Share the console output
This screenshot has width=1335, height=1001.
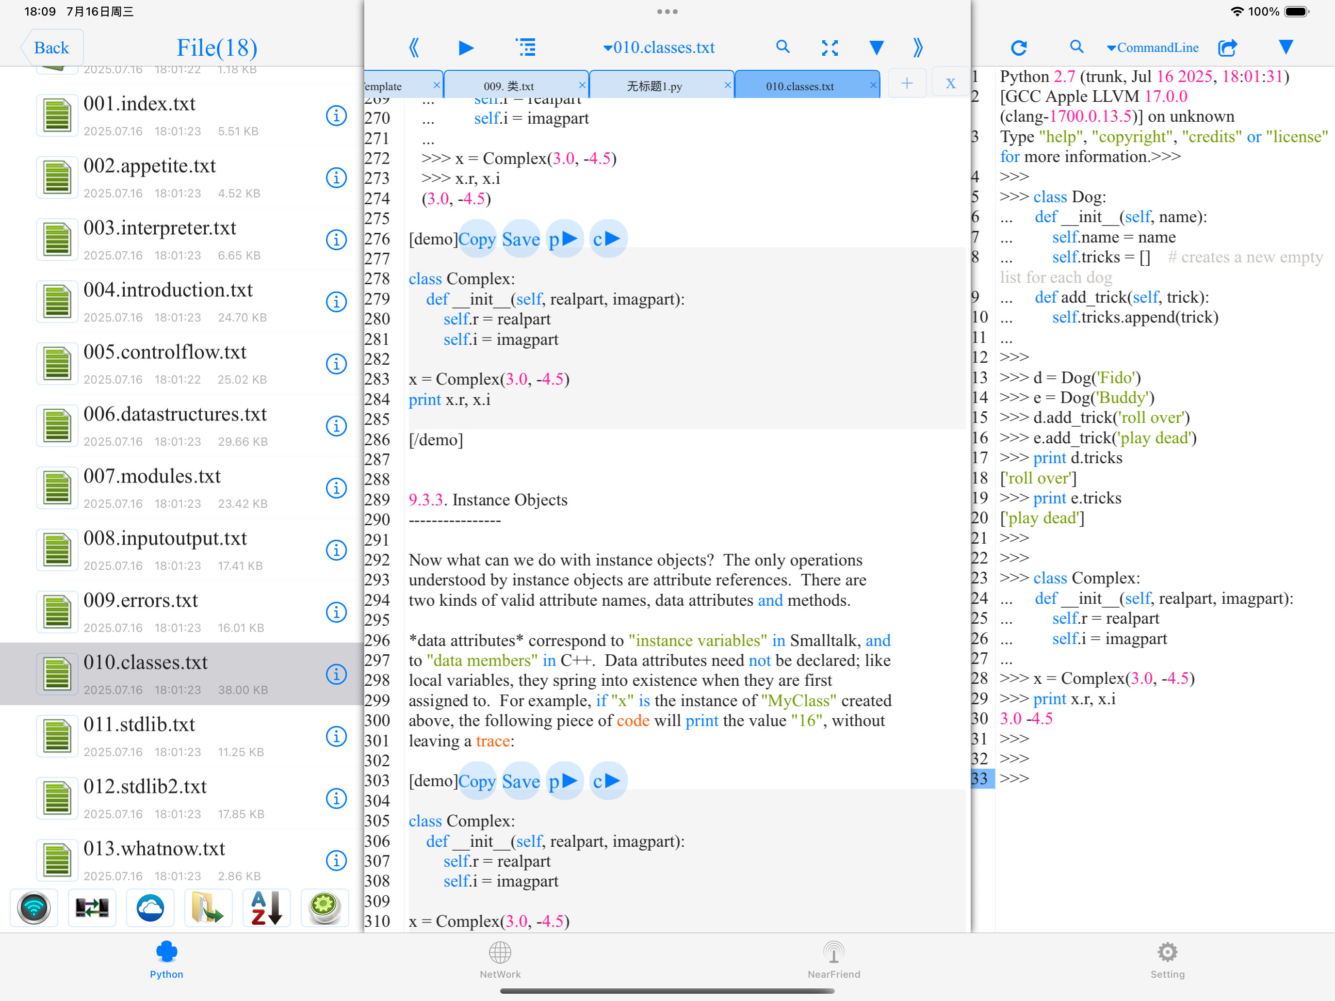[x=1228, y=47]
